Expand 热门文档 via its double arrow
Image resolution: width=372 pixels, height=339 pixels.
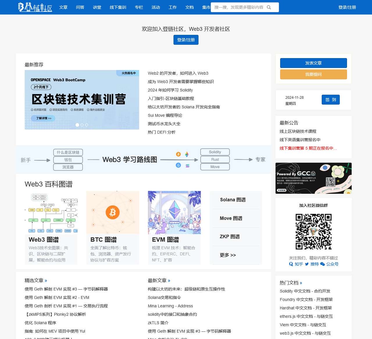pos(301,283)
